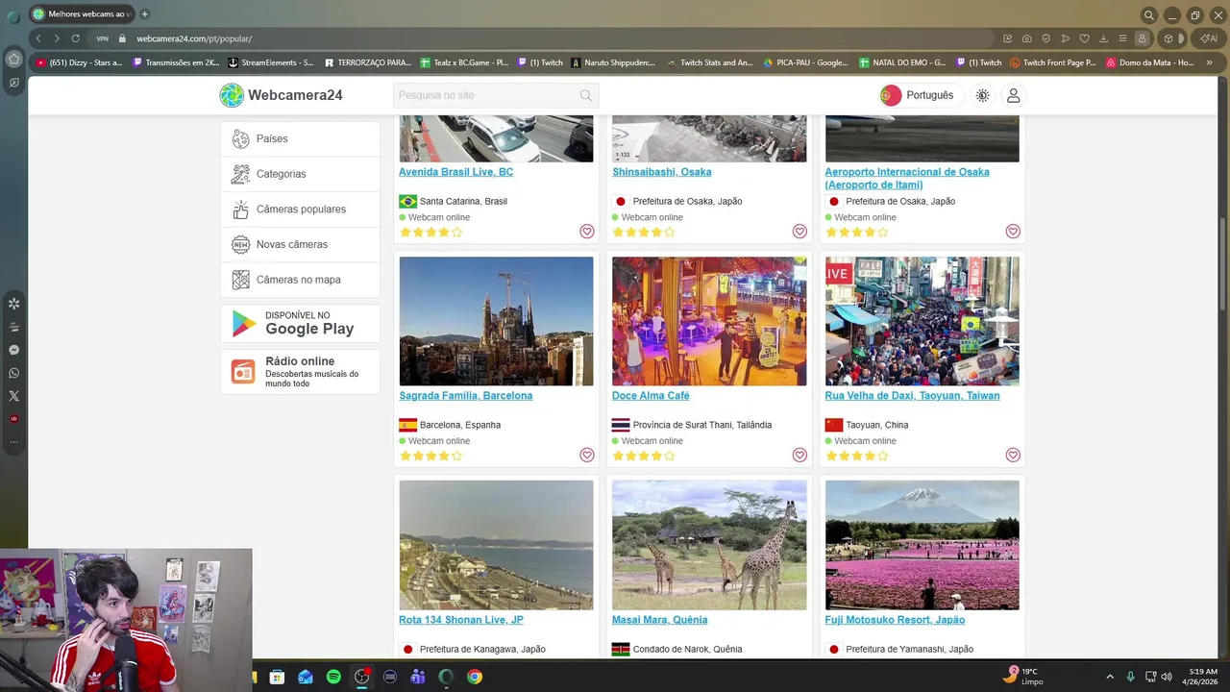Favorite Doce Alma Café with heart
This screenshot has height=692, width=1230.
point(799,456)
